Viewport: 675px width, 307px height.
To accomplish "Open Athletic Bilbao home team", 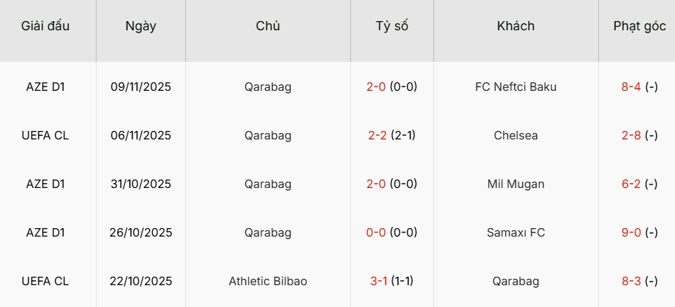I will click(268, 282).
